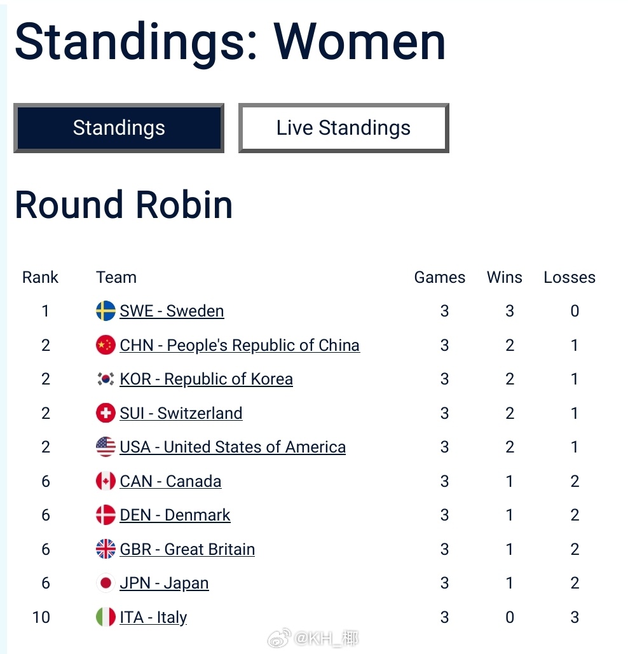Open the People's Republic of China link
The width and height of the screenshot is (628, 654).
[240, 345]
